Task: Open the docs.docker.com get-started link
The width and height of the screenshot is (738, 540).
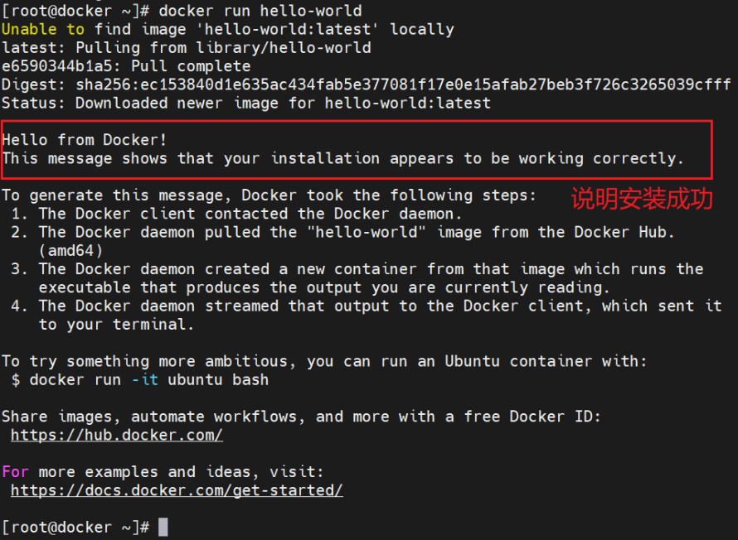Action: 177,490
